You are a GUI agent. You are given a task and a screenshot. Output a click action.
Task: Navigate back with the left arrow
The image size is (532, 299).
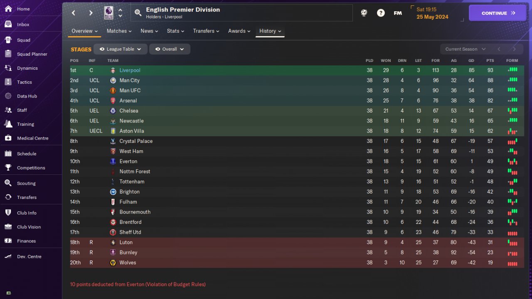coord(74,13)
